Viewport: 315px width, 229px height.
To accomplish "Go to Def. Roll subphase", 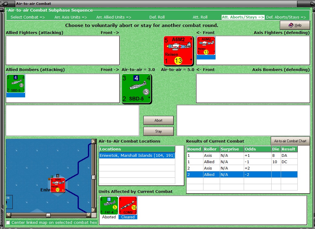I will click(x=157, y=17).
